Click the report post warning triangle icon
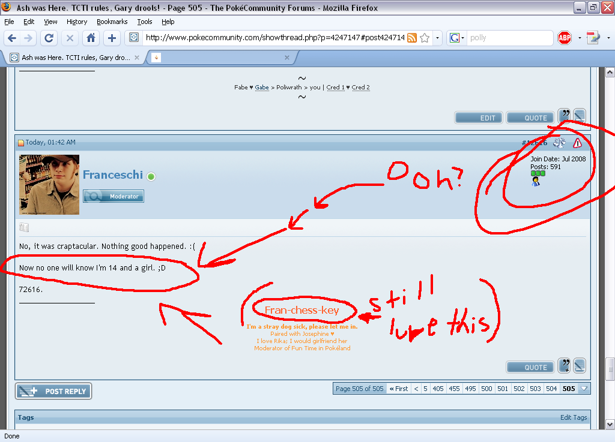Image resolution: width=615 pixels, height=442 pixels. coord(577,143)
